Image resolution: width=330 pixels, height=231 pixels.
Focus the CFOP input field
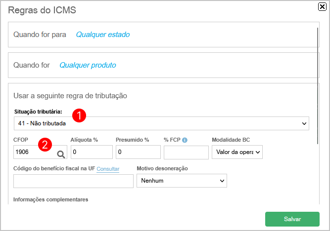(x=35, y=152)
